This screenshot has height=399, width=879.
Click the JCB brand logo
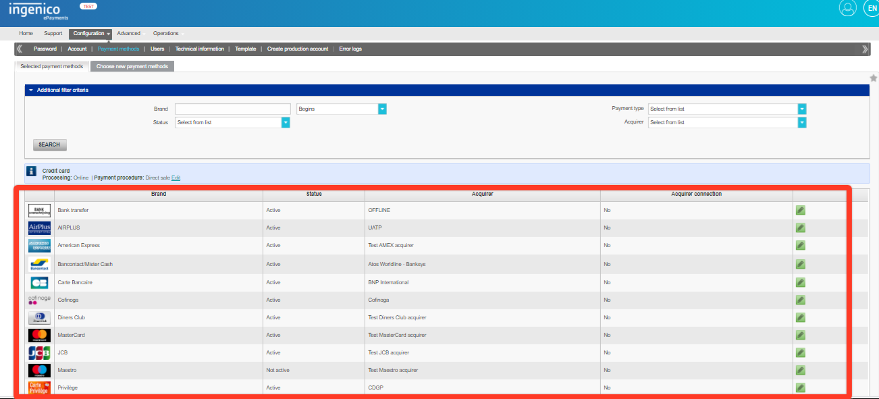[40, 352]
